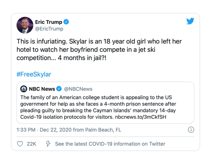Click Eric Trump's verified badge
Image resolution: width=211 pixels, height=164 pixels.
coord(66,22)
